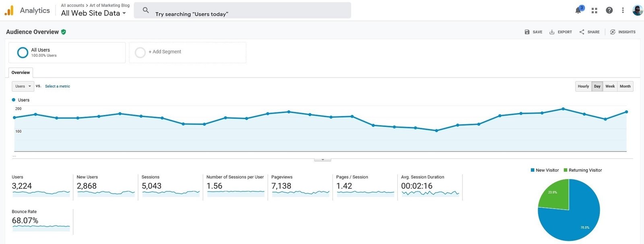Image resolution: width=644 pixels, height=244 pixels.
Task: Open the notifications bell icon
Action: pyautogui.click(x=579, y=10)
